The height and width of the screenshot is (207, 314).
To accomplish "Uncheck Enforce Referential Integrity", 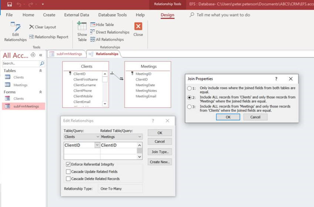I will (68, 164).
